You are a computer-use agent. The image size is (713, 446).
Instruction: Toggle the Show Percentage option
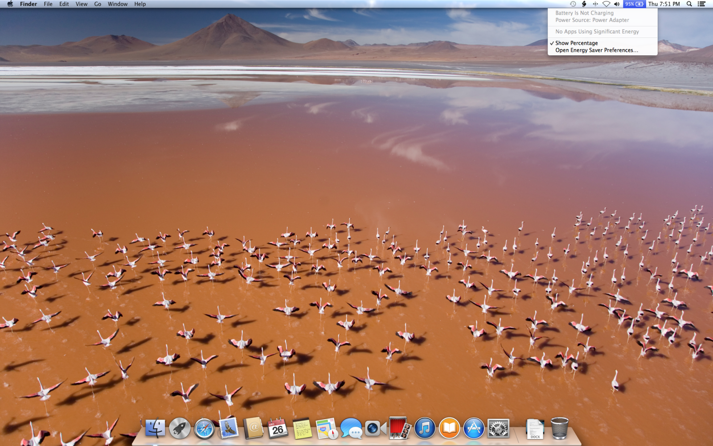pyautogui.click(x=602, y=43)
